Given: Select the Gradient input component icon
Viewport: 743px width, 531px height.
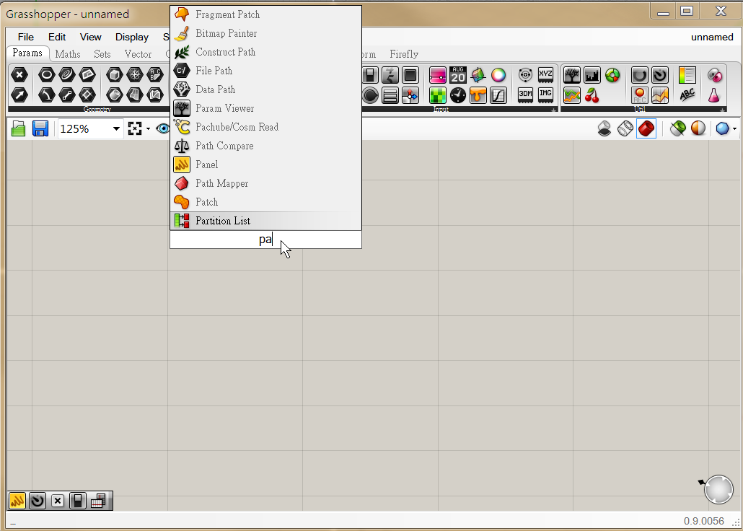Looking at the screenshot, I should point(438,75).
